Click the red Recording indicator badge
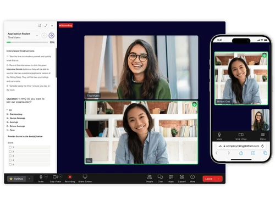 point(66,25)
